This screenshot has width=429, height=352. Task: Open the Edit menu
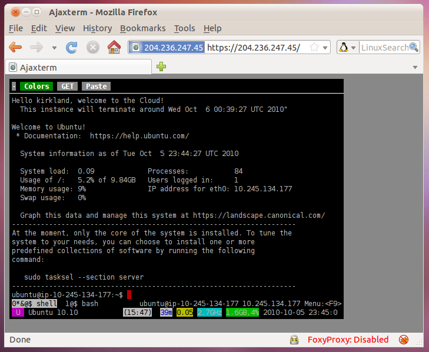click(x=39, y=28)
